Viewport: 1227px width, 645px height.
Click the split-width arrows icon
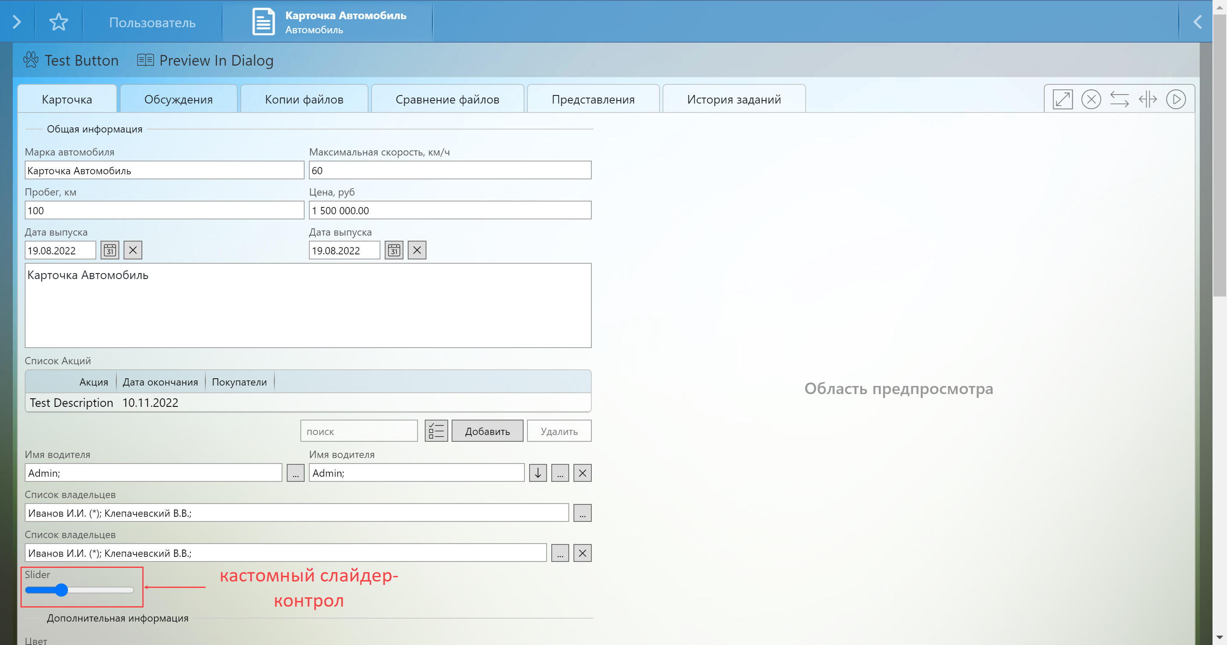[1147, 100]
